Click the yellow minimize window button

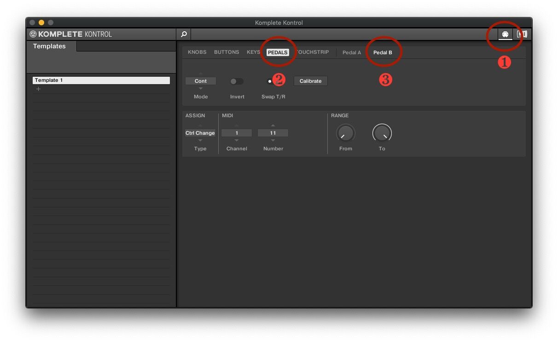tap(41, 23)
